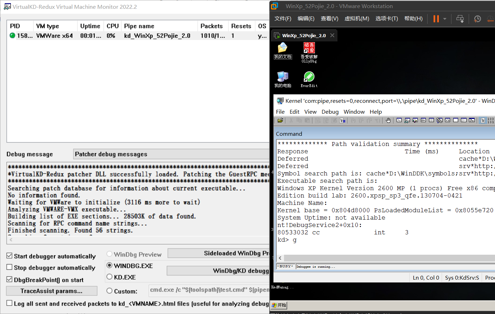The height and width of the screenshot is (314, 495).
Task: Click the XP 开始 Start button
Action: (x=279, y=305)
